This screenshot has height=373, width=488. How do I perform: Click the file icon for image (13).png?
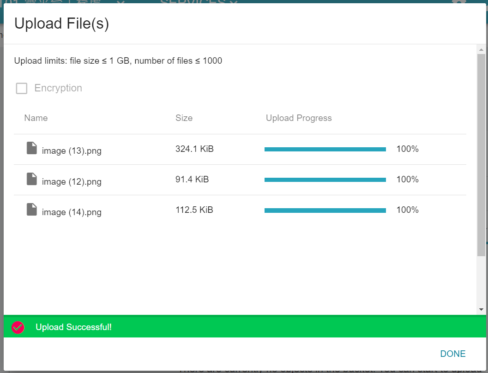point(32,148)
